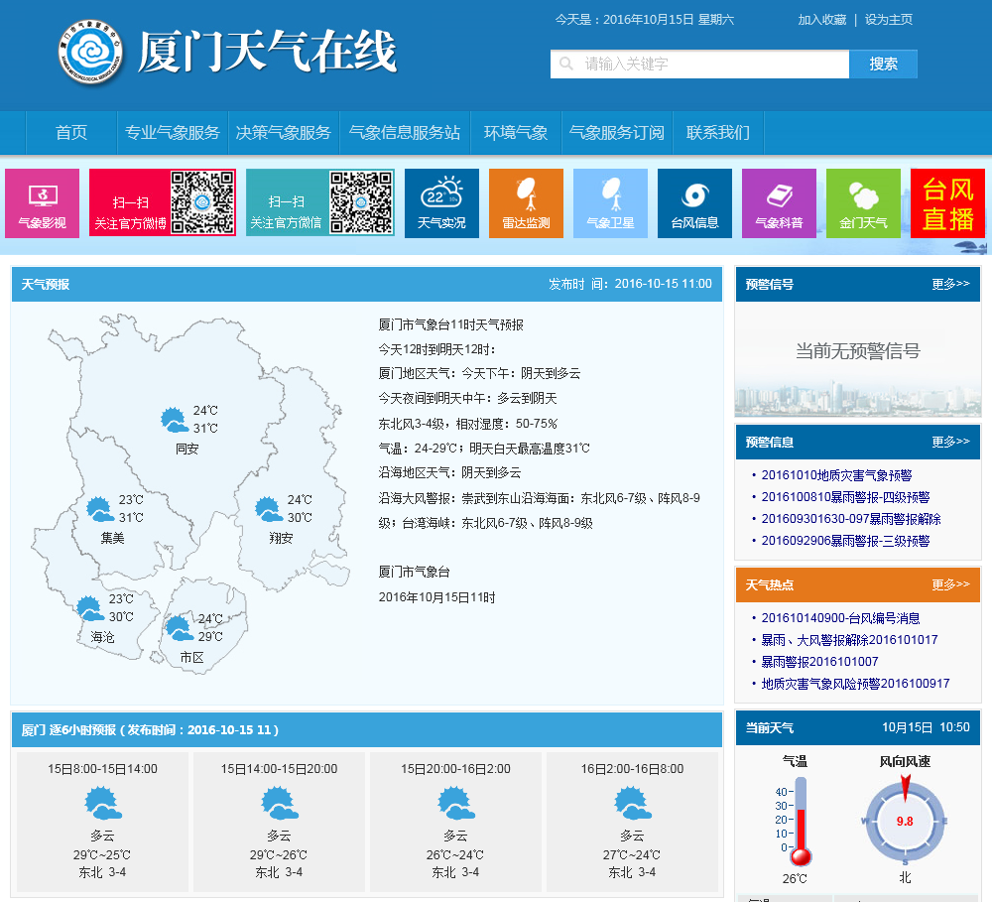Open 20161010地质灾害气象预警 link
The width and height of the screenshot is (992, 902).
pyautogui.click(x=836, y=475)
